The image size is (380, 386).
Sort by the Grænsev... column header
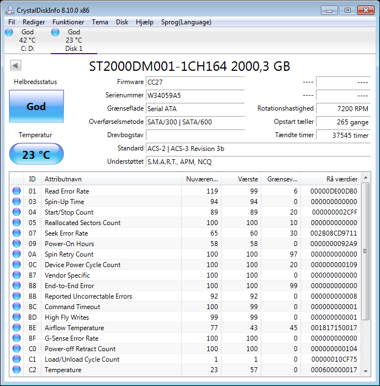pos(281,179)
